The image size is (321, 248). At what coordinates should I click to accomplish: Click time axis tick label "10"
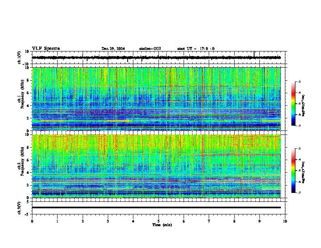285,221
